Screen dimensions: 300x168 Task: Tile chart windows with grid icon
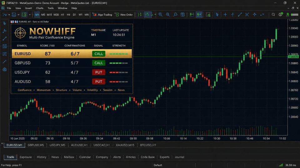(x=182, y=15)
